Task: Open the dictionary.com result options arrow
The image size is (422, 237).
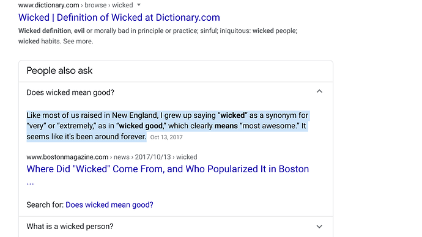Action: click(139, 5)
